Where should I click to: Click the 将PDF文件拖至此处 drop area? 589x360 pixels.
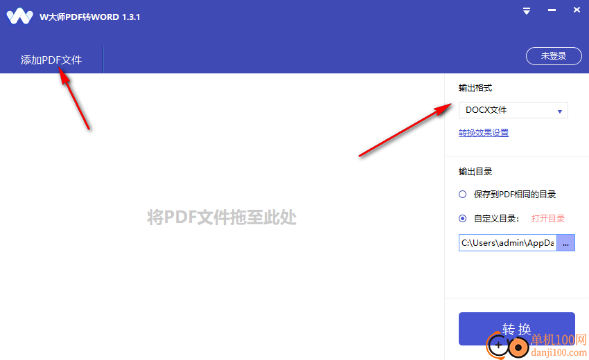(222, 217)
